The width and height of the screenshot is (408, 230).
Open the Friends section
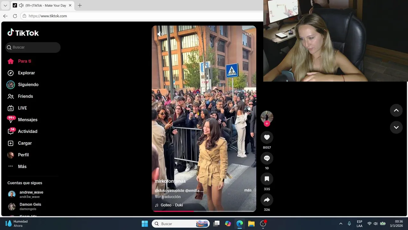pyautogui.click(x=20, y=96)
